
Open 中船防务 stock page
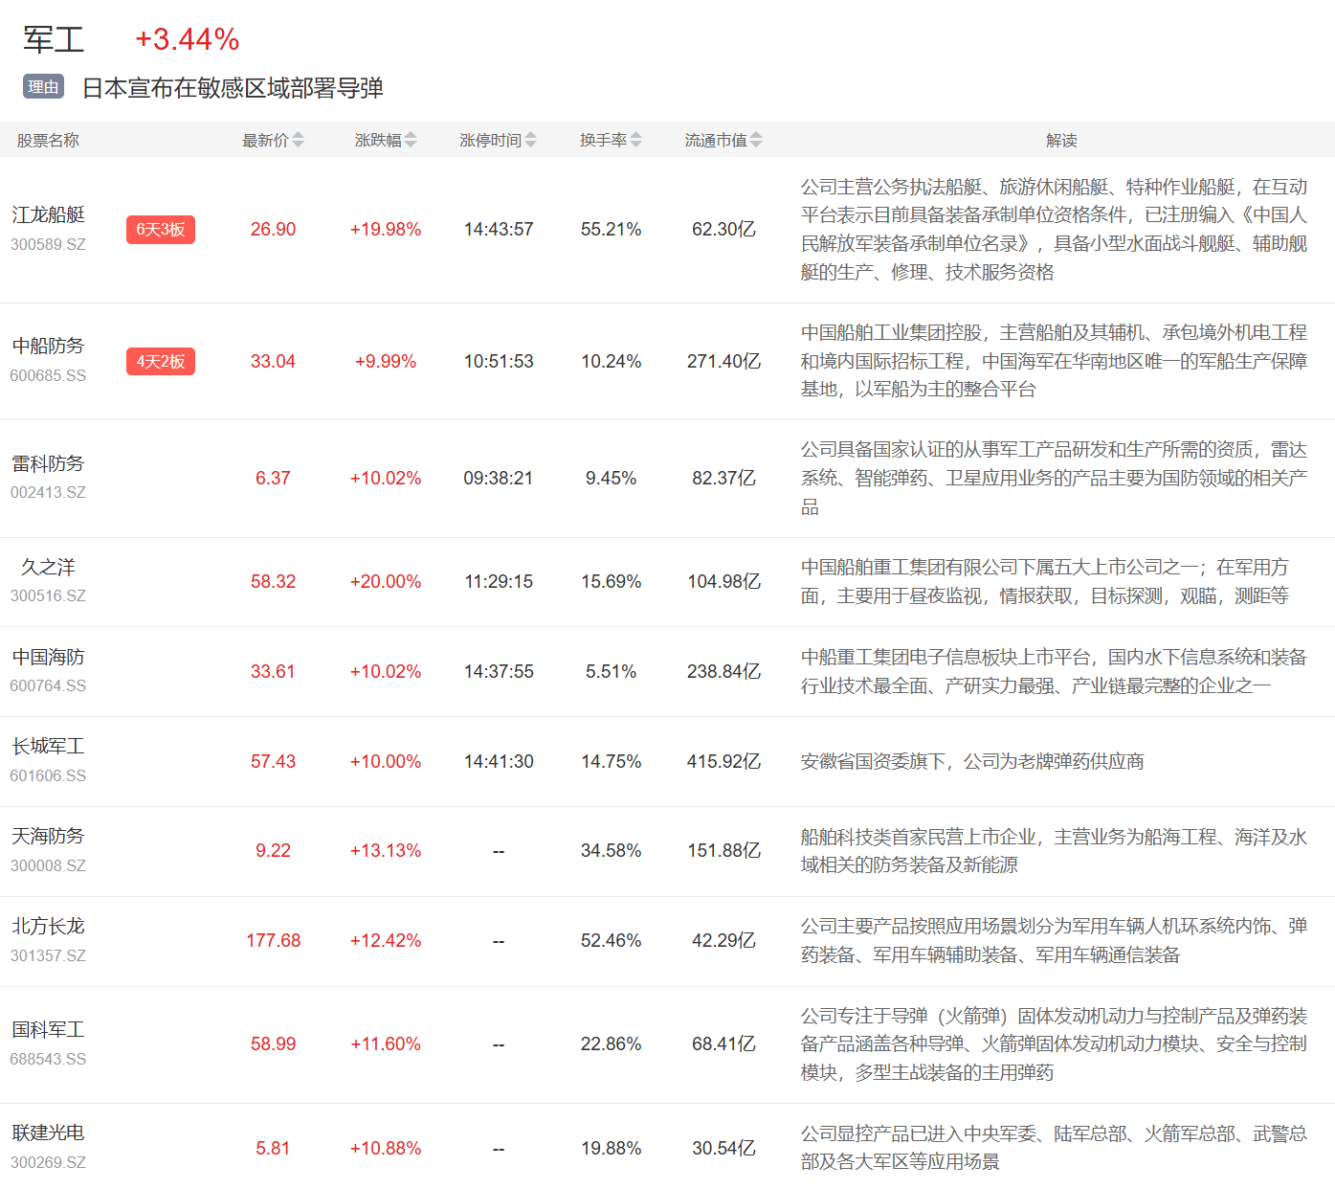pyautogui.click(x=48, y=347)
